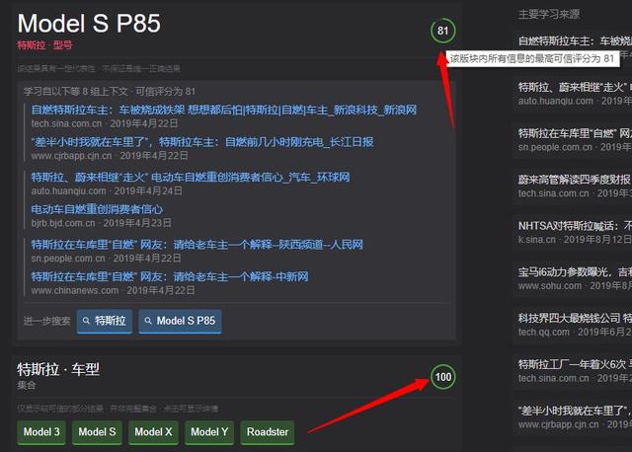The height and width of the screenshot is (452, 632).
Task: Select the Model 3 tag
Action: (x=41, y=432)
